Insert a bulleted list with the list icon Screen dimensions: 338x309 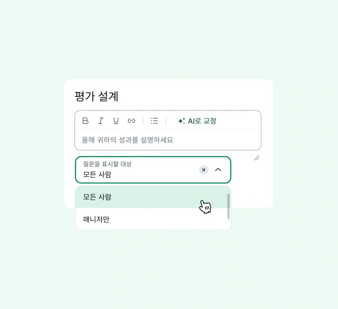tap(154, 121)
